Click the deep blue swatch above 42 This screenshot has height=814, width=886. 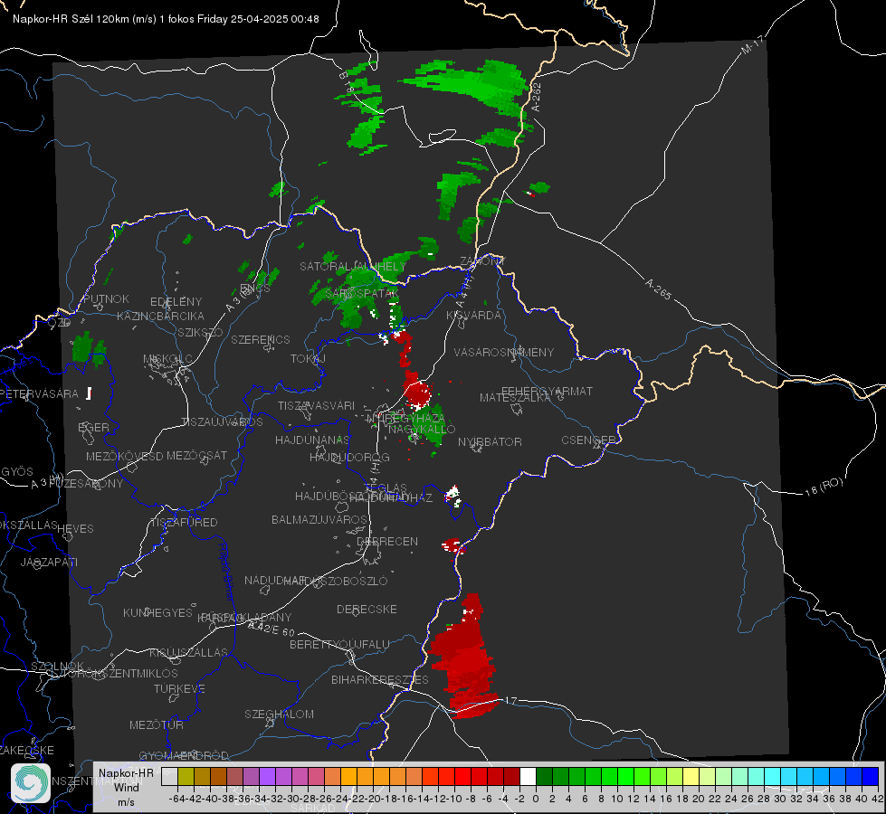pyautogui.click(x=871, y=776)
